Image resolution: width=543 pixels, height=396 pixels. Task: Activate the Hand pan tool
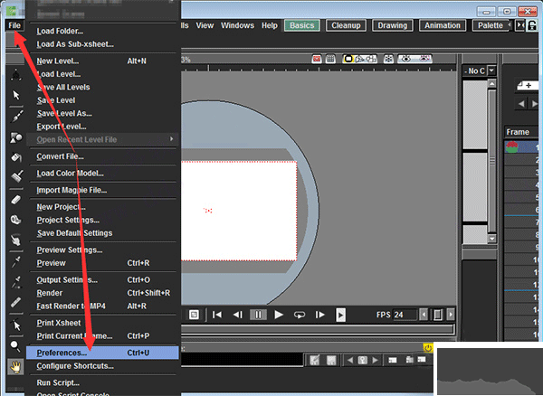pos(15,366)
